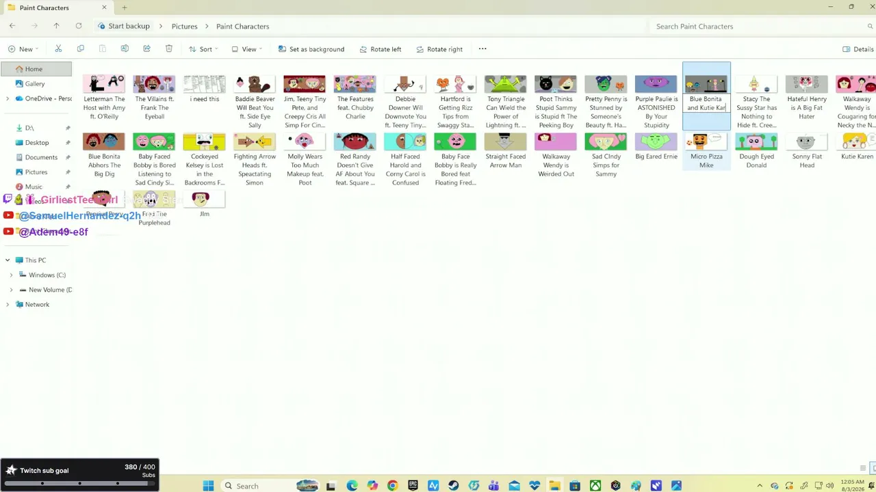Image resolution: width=876 pixels, height=492 pixels.
Task: Open Epic Games launcher from taskbar
Action: point(413,486)
